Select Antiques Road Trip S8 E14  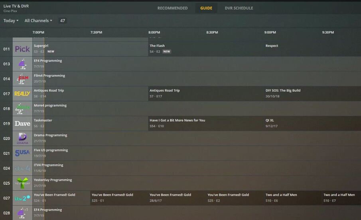point(90,94)
